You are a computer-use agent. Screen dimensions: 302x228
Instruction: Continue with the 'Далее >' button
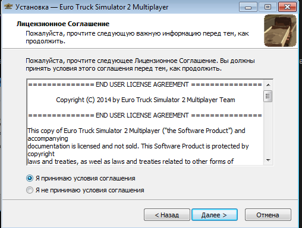[x=215, y=215]
